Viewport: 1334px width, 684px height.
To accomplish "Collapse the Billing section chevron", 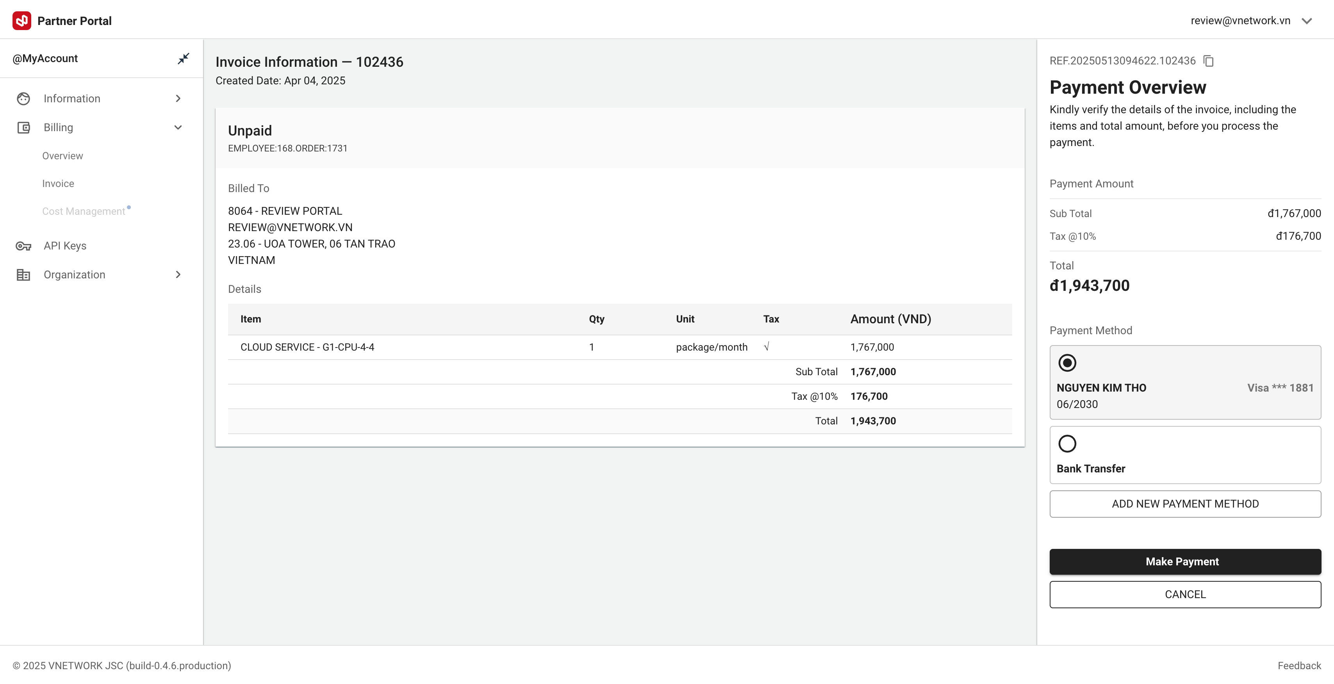I will click(178, 127).
